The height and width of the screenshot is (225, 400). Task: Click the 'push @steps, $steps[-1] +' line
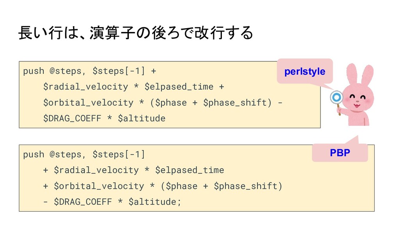pyautogui.click(x=89, y=71)
